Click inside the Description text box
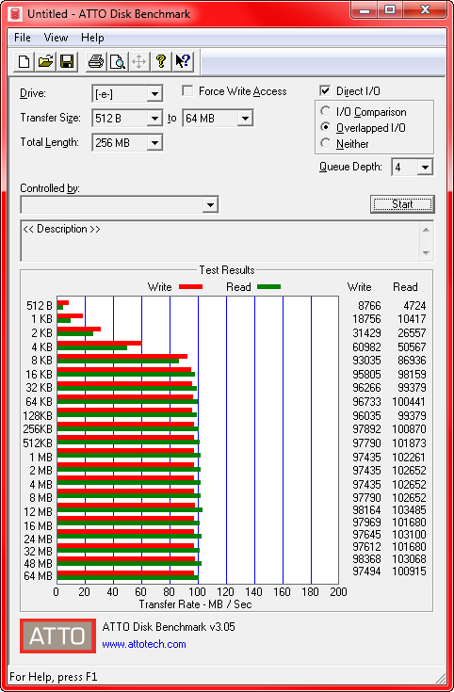The height and width of the screenshot is (692, 454). tap(219, 240)
